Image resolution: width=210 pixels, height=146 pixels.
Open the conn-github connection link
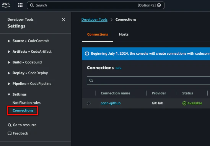[x=111, y=103]
